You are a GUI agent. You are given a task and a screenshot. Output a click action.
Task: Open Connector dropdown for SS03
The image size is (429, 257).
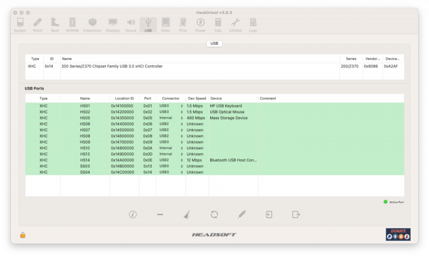point(171,166)
